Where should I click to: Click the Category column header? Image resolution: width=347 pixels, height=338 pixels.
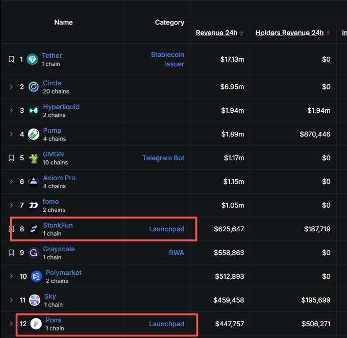[169, 22]
